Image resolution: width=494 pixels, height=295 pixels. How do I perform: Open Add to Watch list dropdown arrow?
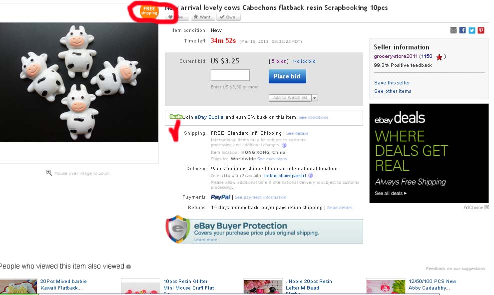click(315, 98)
